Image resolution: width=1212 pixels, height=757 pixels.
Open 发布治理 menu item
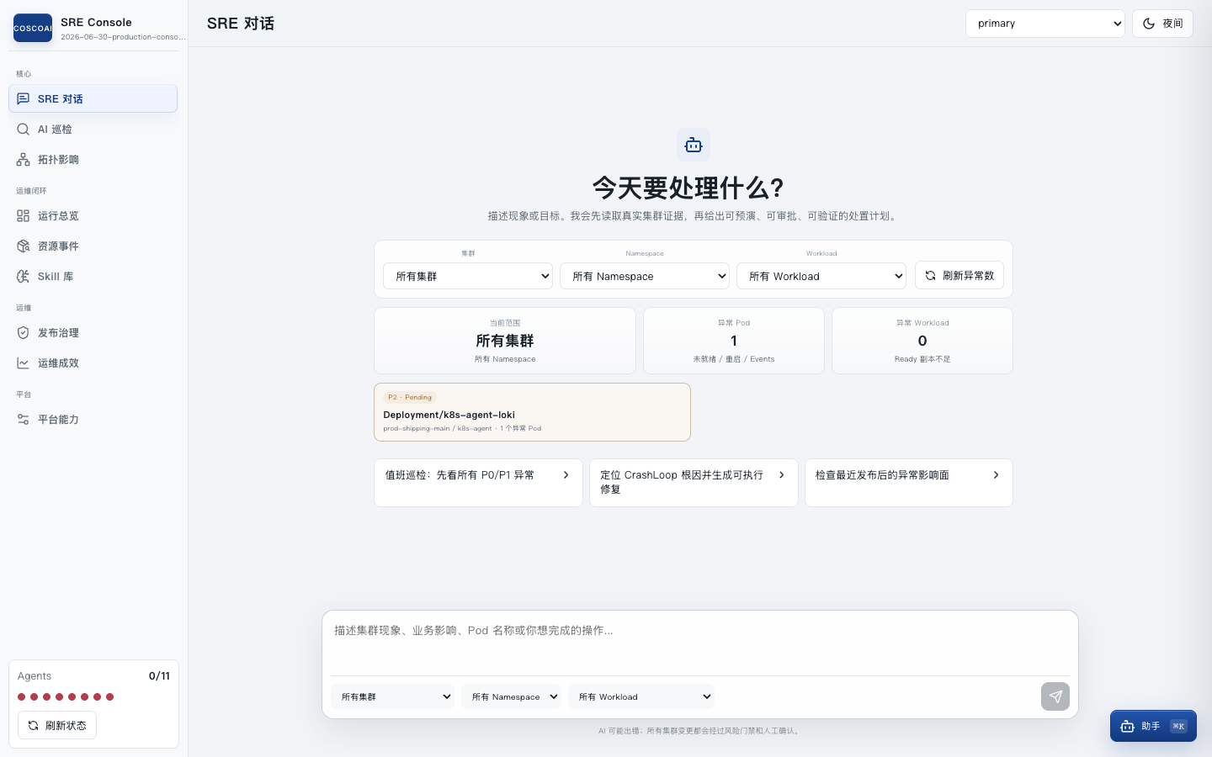(93, 332)
